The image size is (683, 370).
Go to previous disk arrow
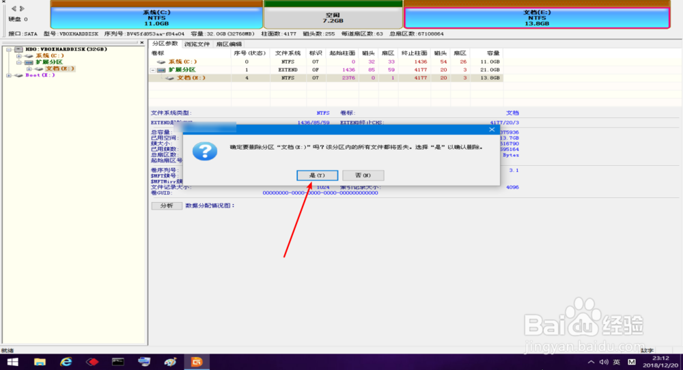(14, 8)
